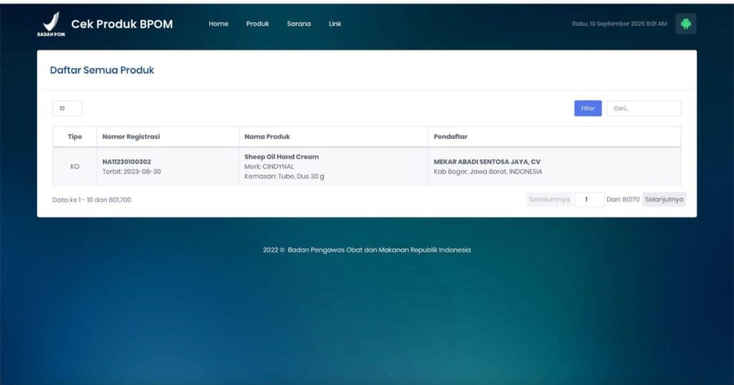Image resolution: width=734 pixels, height=385 pixels.
Task: Select registration number NA11230100302
Action: (x=126, y=162)
